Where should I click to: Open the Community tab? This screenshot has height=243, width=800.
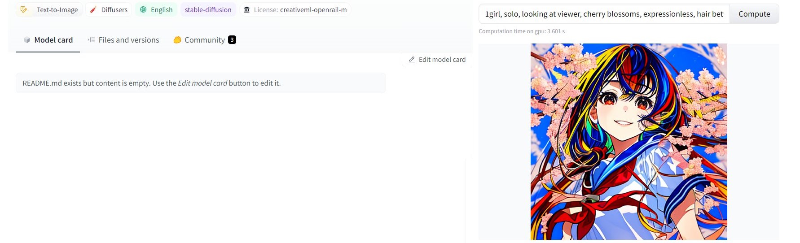coord(205,40)
